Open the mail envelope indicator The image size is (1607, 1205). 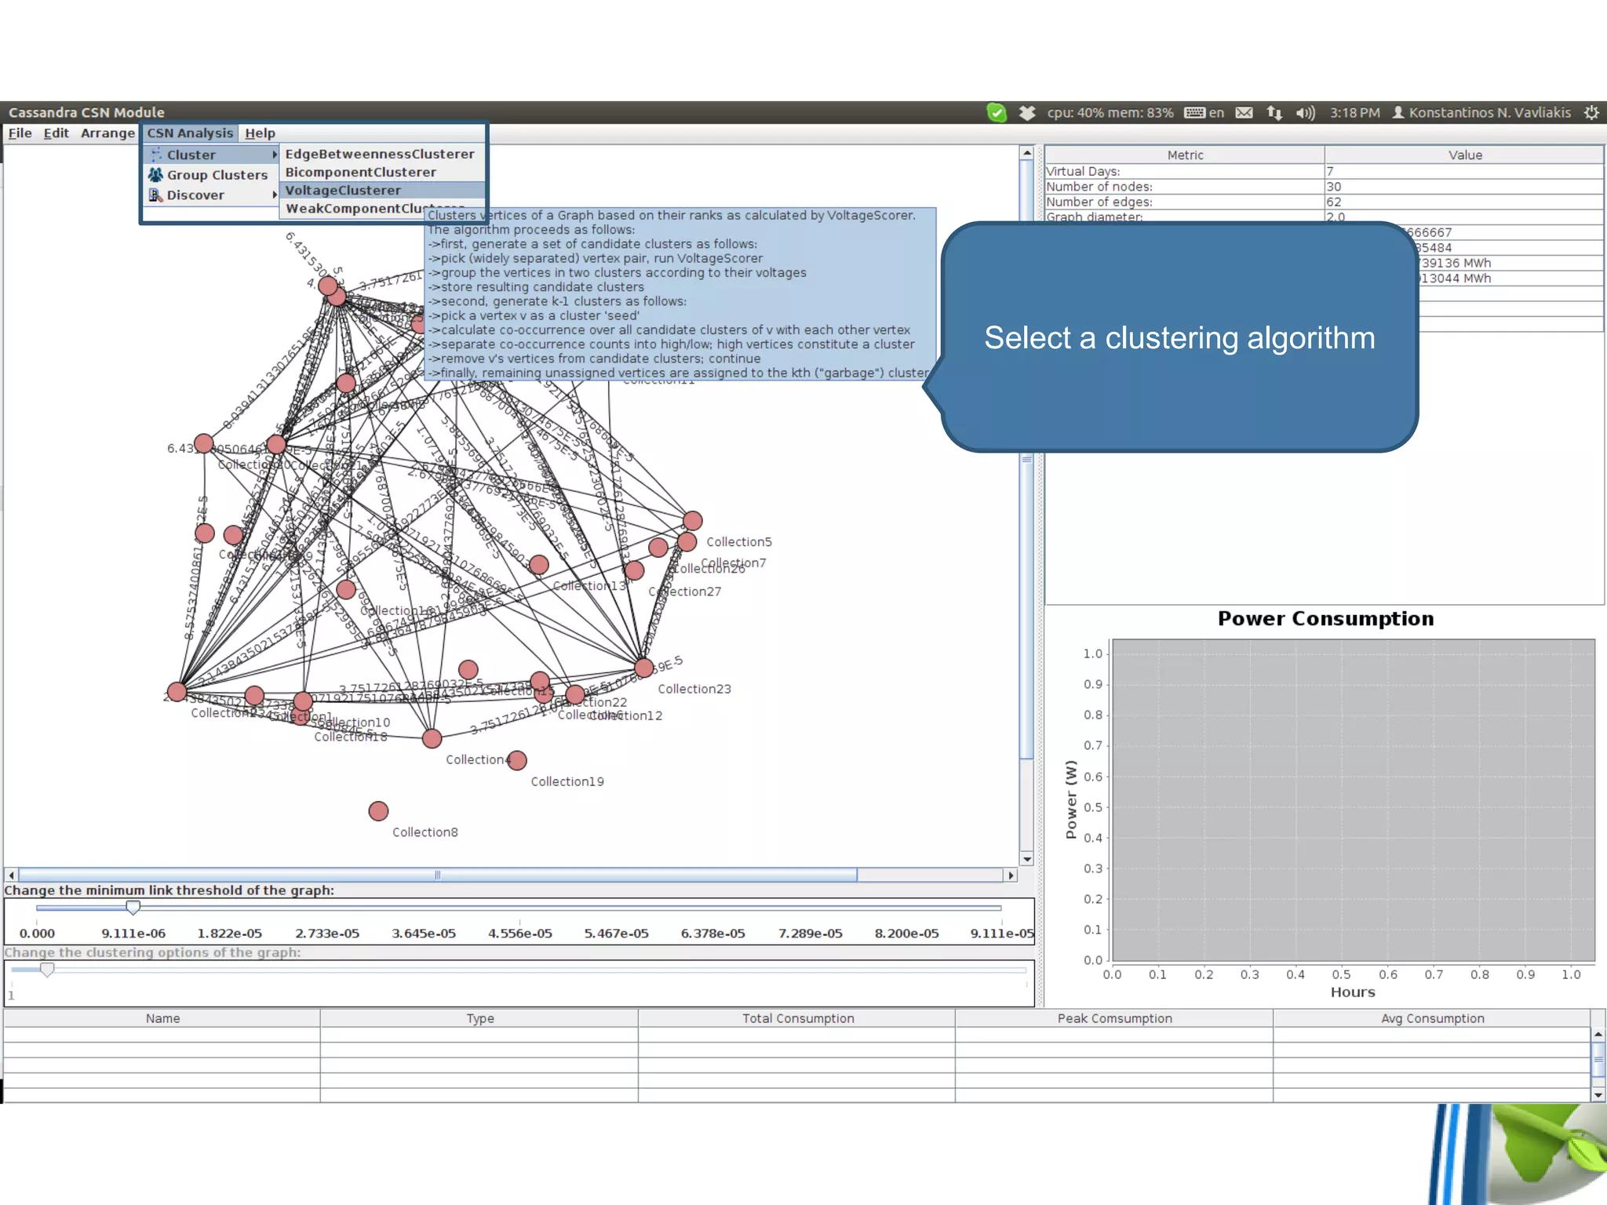click(x=1244, y=113)
